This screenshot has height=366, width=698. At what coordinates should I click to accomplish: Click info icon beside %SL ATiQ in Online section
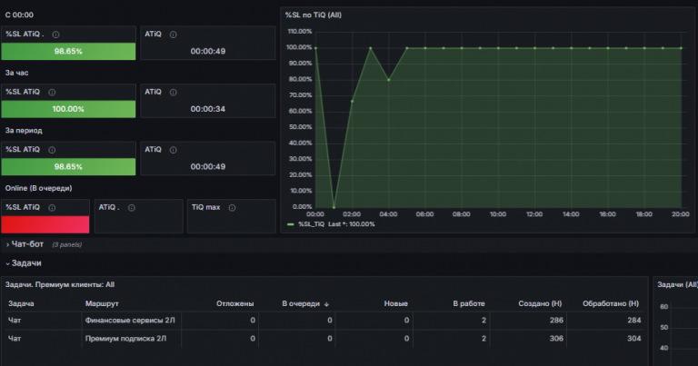tap(52, 208)
